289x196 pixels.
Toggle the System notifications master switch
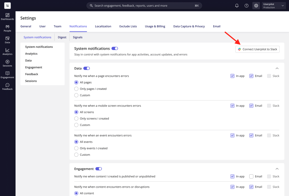[115, 48]
